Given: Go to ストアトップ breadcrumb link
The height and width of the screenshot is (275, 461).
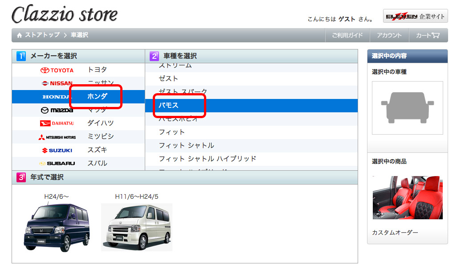Looking at the screenshot, I should click(x=42, y=35).
